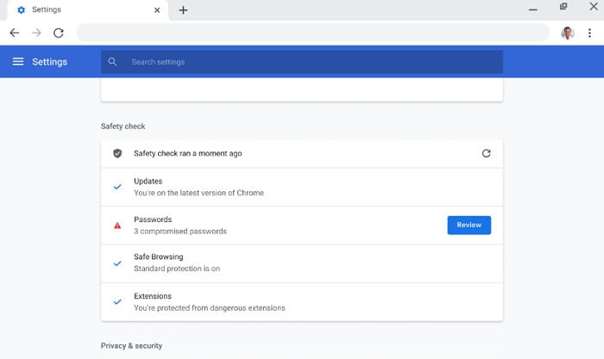Open the Settings hamburger menu
The height and width of the screenshot is (359, 604).
tap(18, 61)
